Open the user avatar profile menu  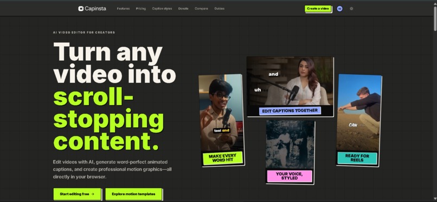(339, 9)
